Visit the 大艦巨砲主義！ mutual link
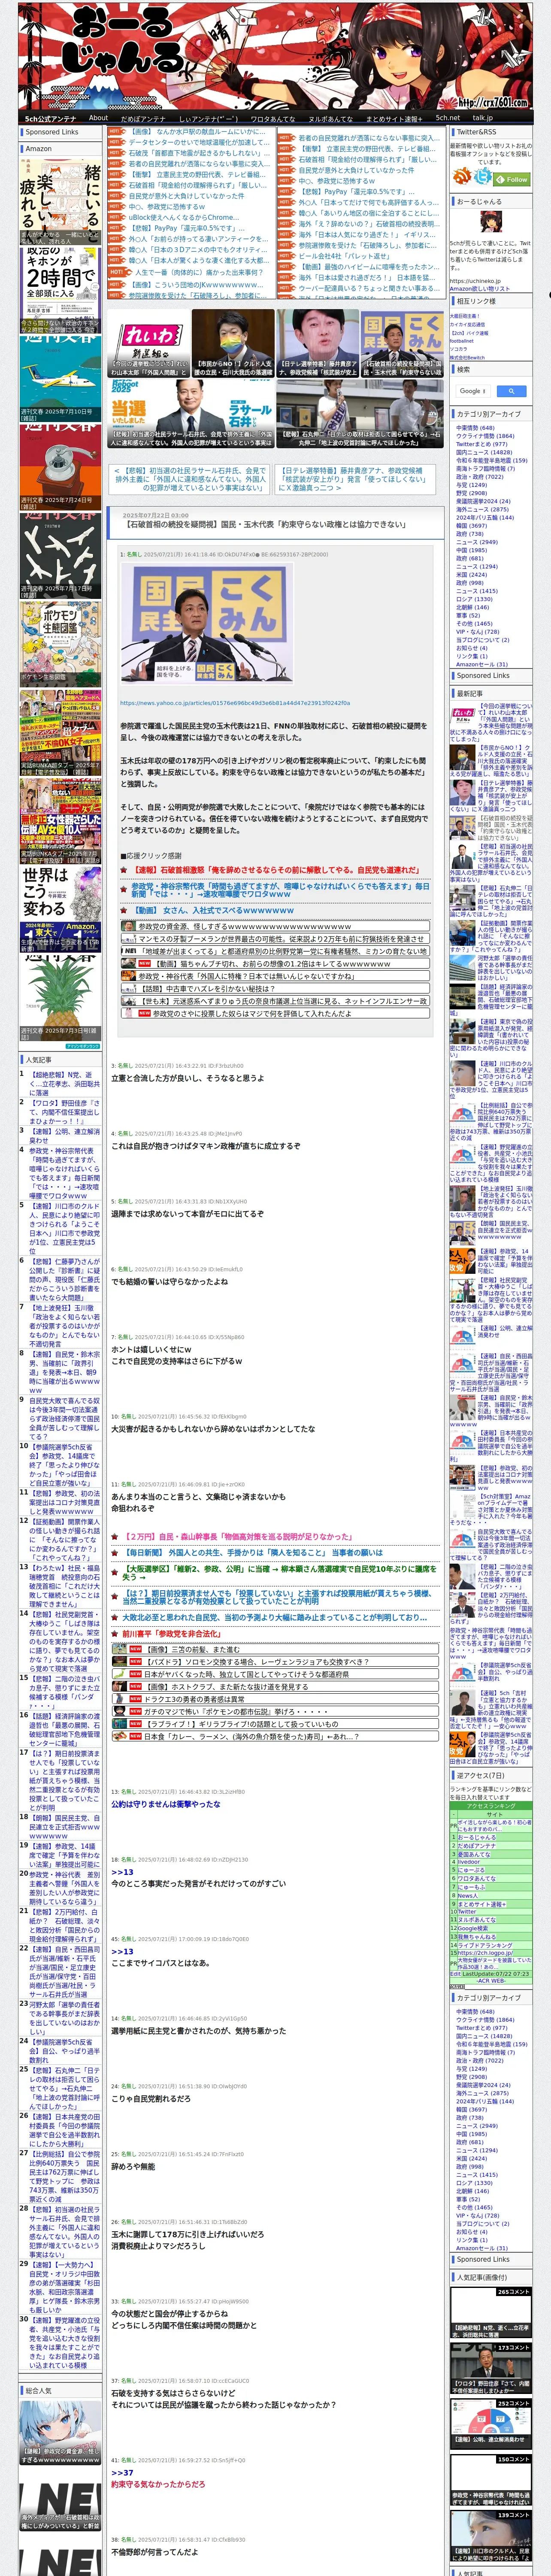The width and height of the screenshot is (551, 2576). coord(465,316)
